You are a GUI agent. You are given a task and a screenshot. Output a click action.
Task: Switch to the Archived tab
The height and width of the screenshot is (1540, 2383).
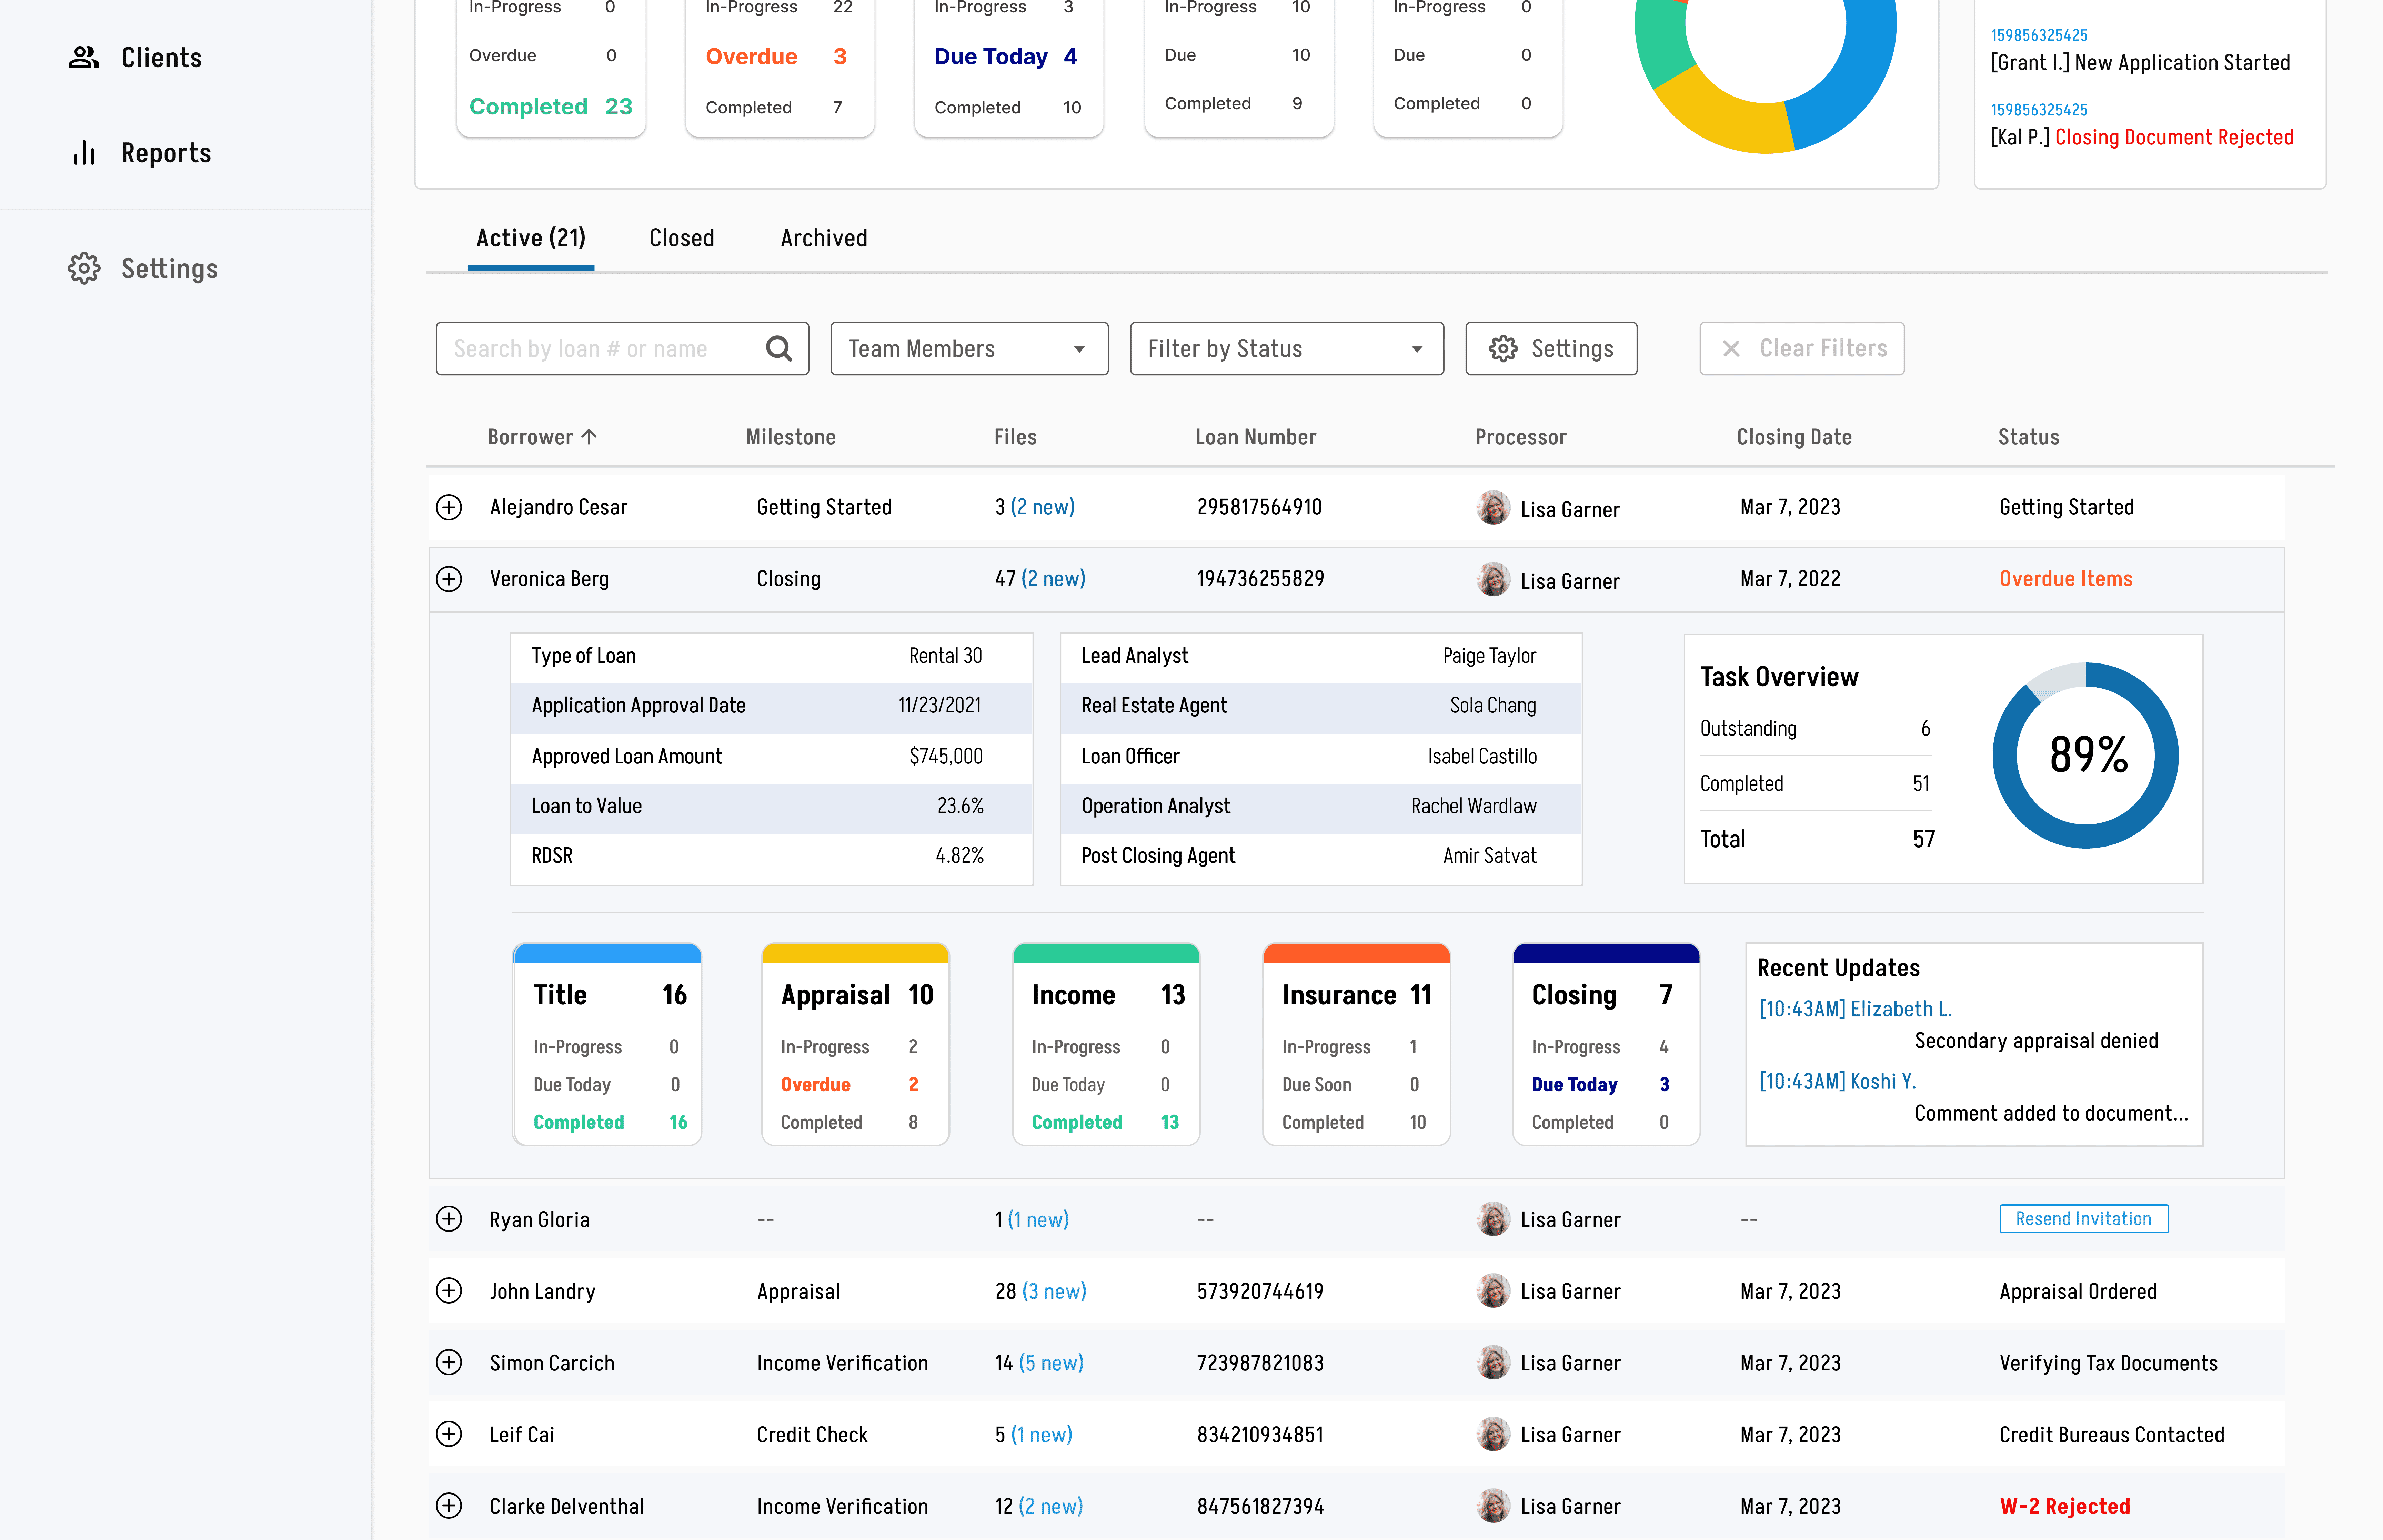pos(824,238)
